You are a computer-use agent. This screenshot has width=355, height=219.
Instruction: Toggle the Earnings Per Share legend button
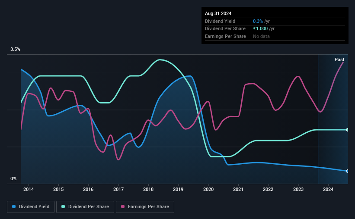(x=145, y=207)
